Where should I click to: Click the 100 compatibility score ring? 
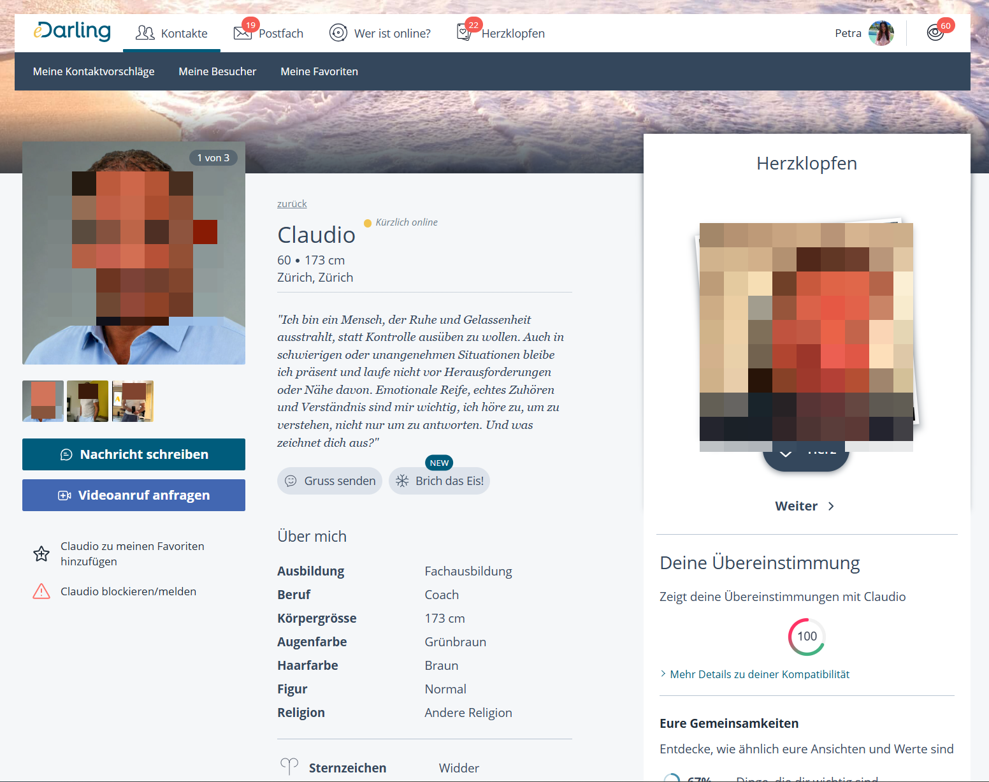pyautogui.click(x=807, y=637)
